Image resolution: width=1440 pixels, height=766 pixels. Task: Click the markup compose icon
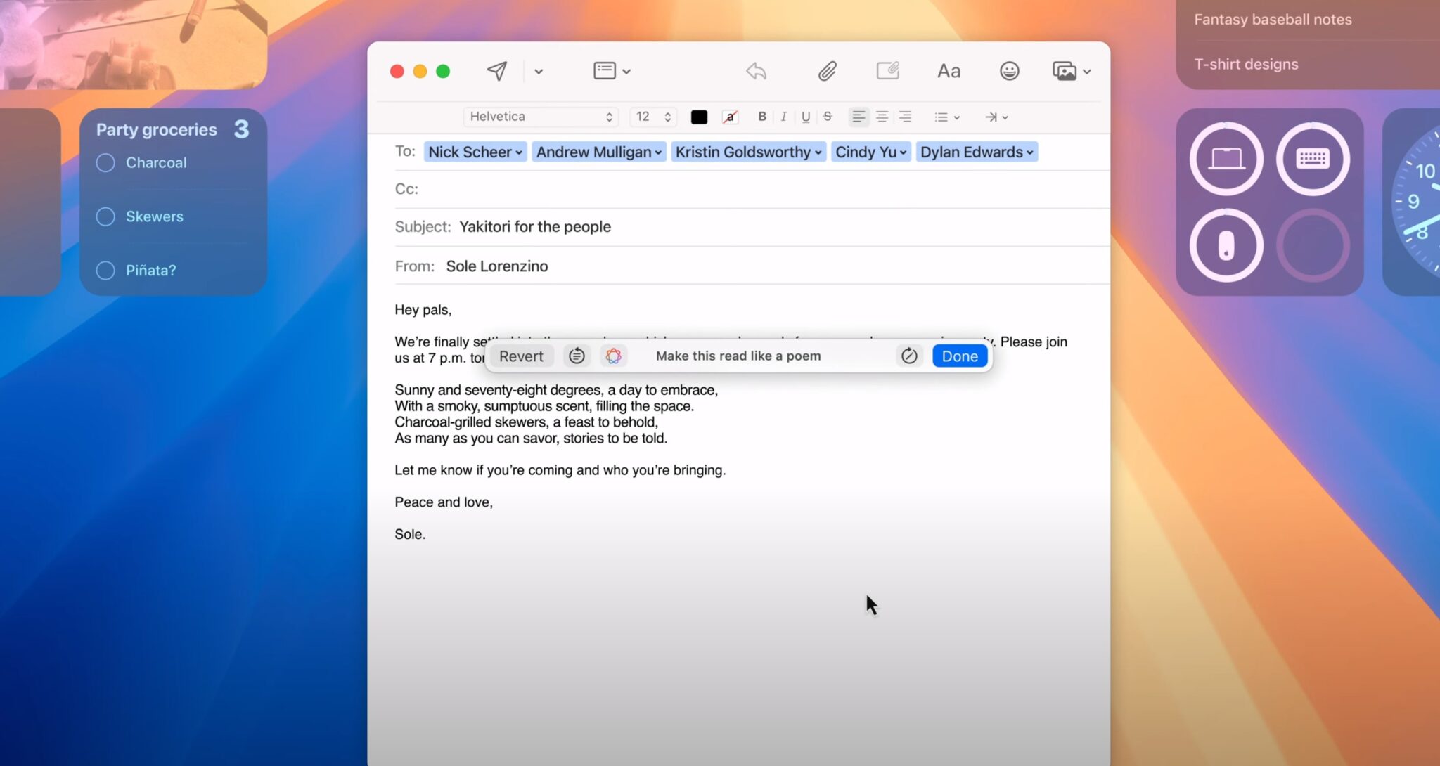point(887,71)
